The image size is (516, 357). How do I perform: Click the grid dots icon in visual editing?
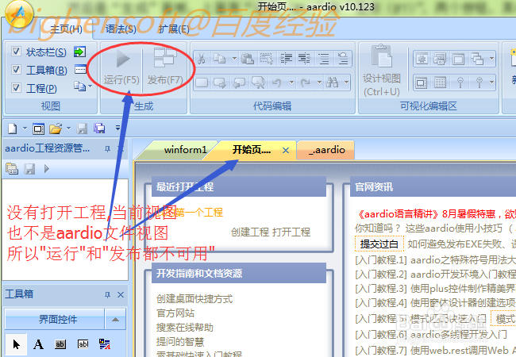(x=441, y=83)
